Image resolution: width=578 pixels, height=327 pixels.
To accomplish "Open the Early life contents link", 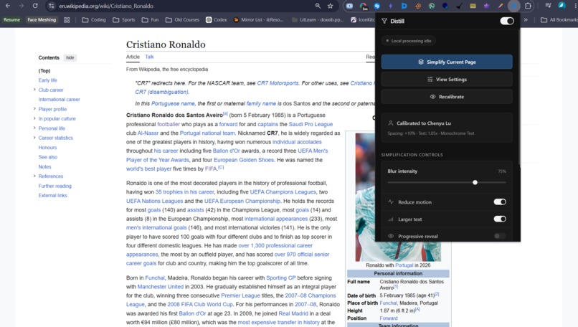I will tap(47, 80).
